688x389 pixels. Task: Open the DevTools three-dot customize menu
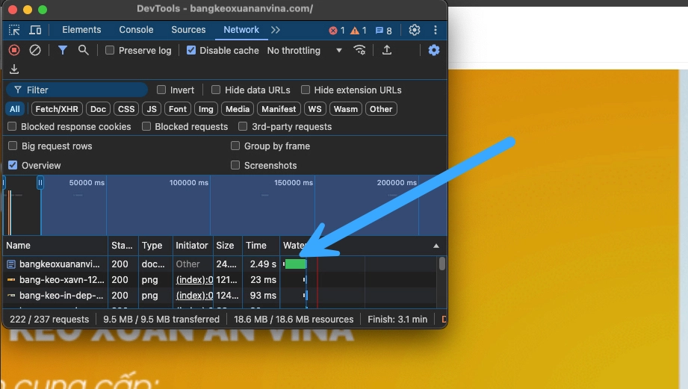(435, 30)
